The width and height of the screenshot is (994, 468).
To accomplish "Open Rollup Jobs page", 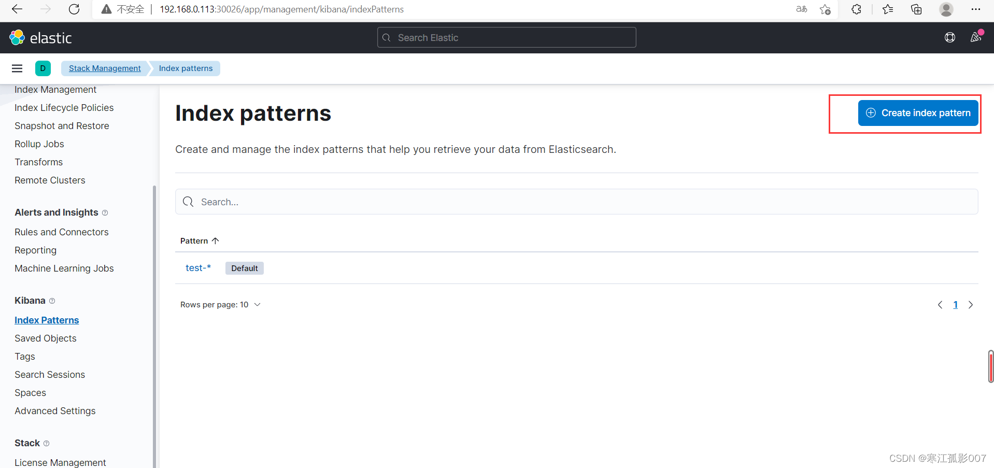I will 39,144.
